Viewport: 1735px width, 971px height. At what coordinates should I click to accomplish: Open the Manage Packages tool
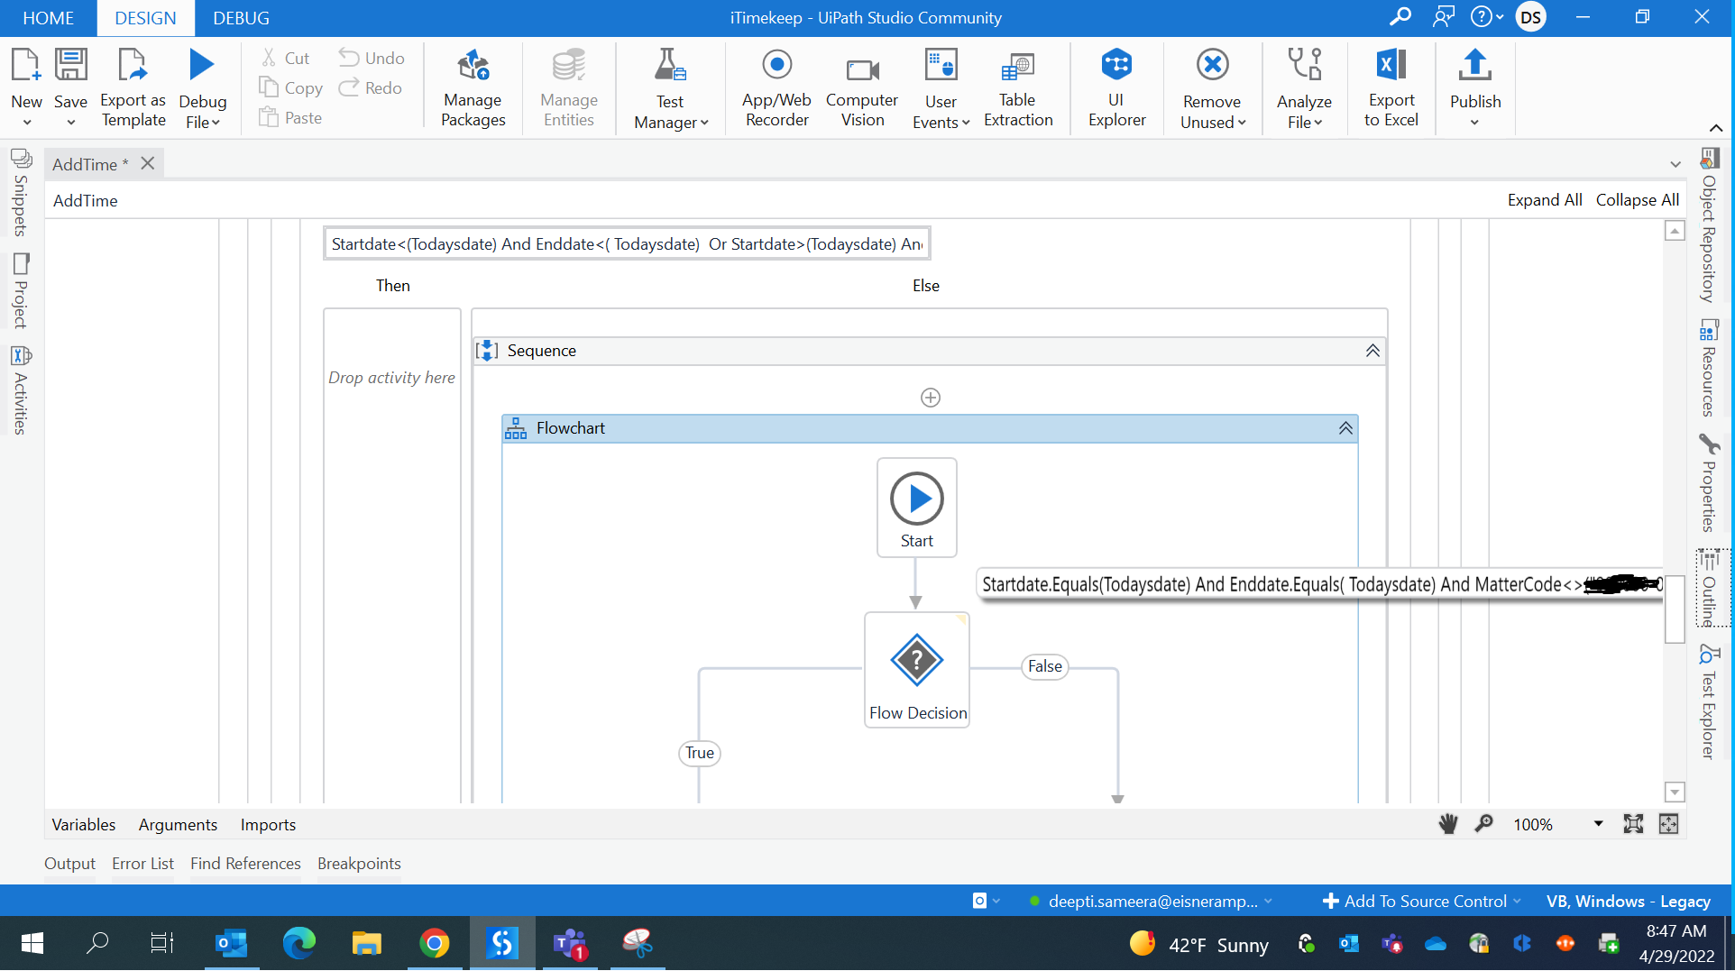473,87
